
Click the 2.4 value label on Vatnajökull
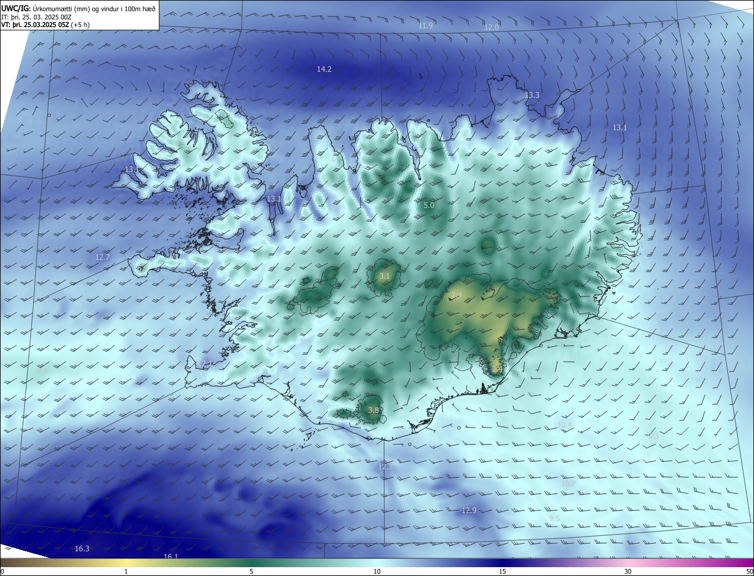pyautogui.click(x=456, y=294)
